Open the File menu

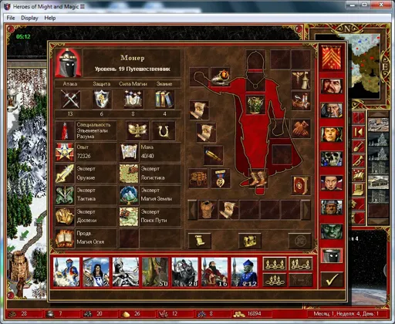pos(11,18)
